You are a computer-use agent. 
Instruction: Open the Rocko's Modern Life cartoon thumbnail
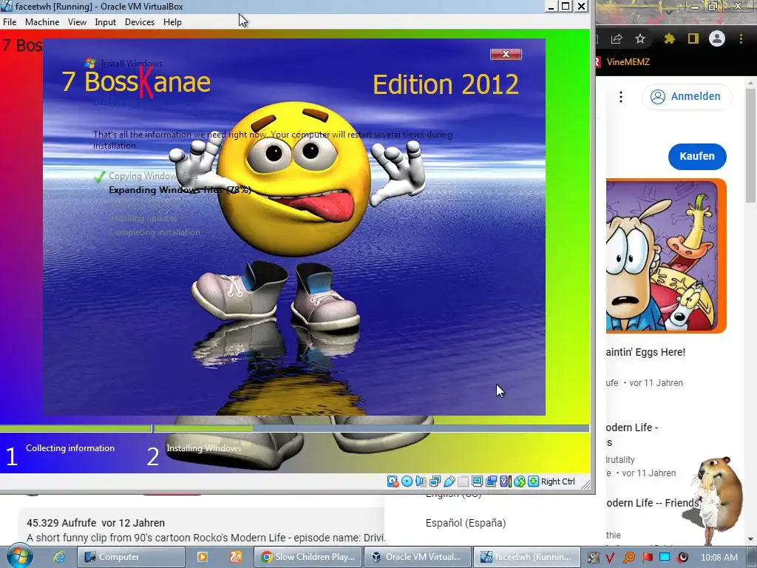[x=666, y=256]
